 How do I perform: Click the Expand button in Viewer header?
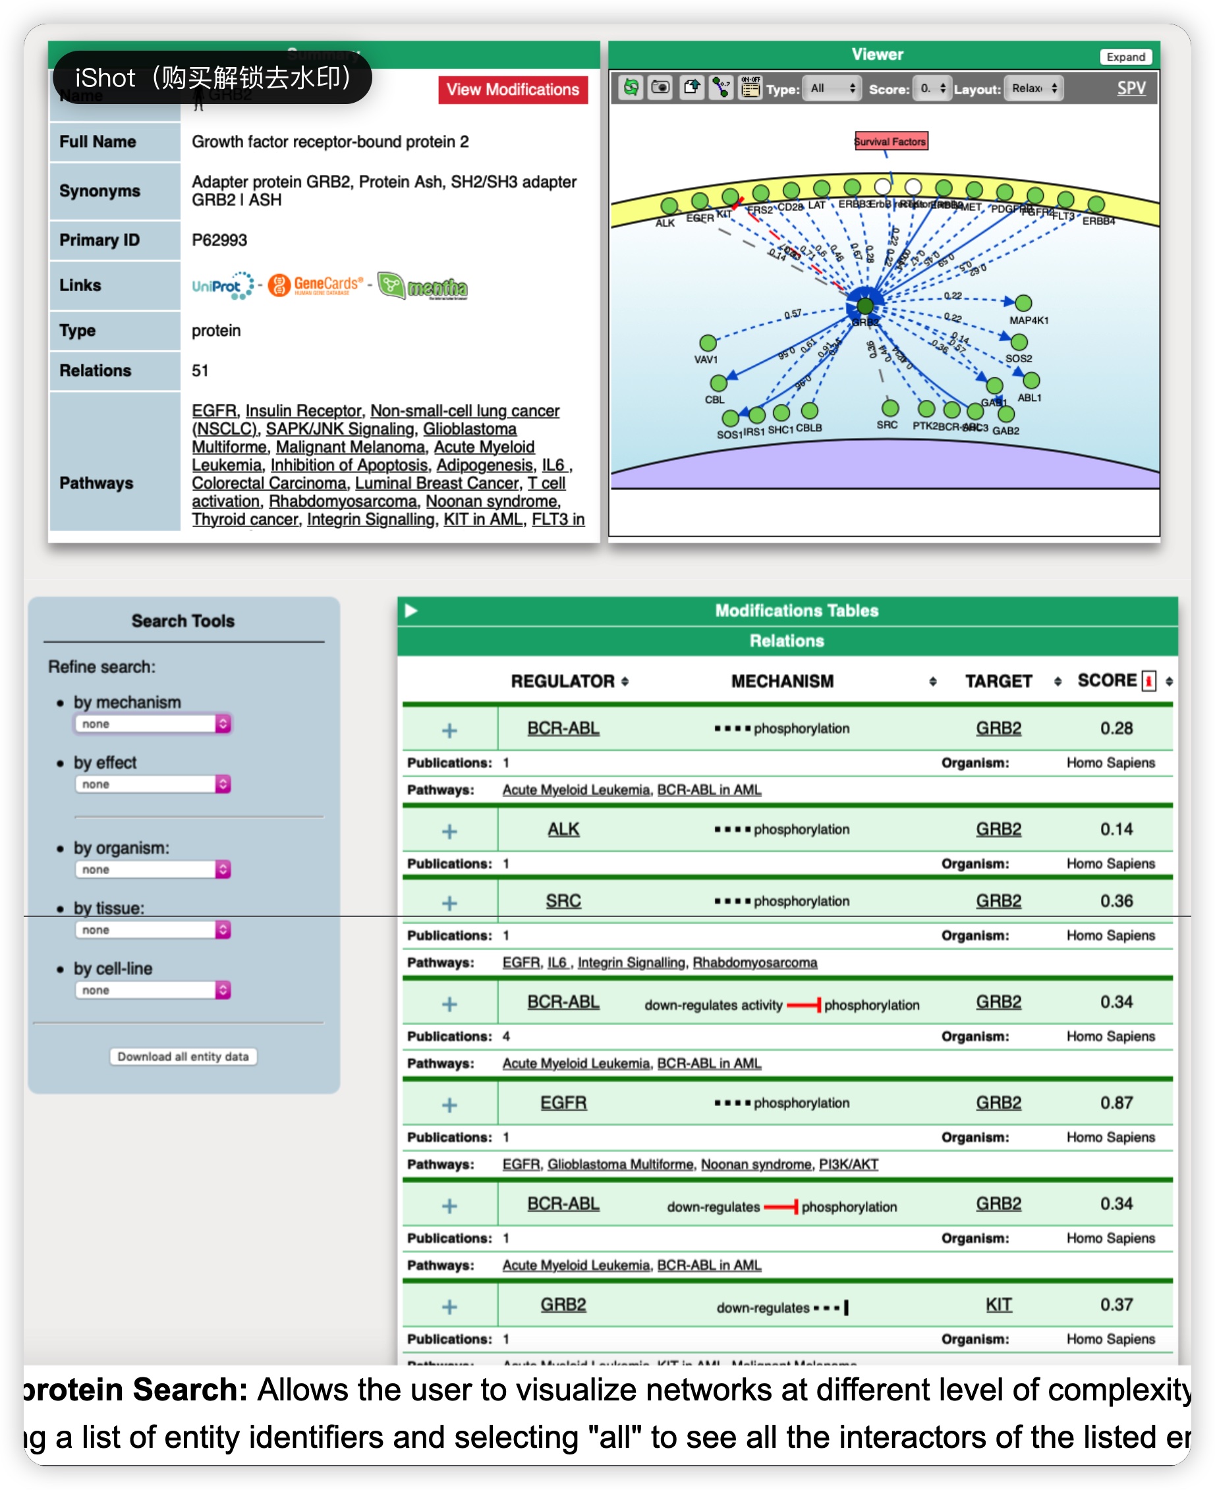[1125, 57]
